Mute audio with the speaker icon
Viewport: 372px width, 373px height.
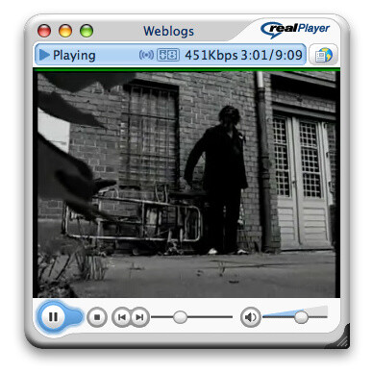point(250,317)
